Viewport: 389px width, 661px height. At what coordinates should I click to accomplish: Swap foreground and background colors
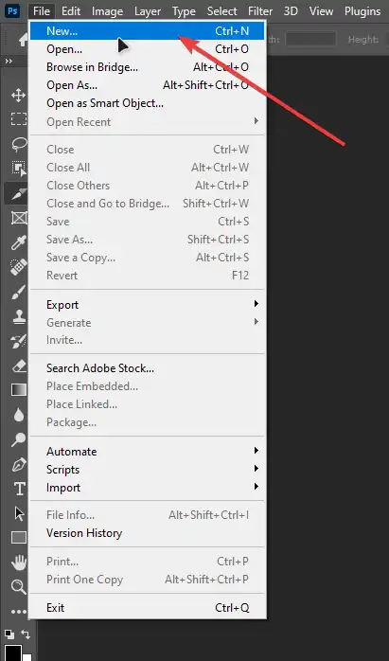click(26, 634)
